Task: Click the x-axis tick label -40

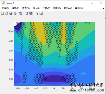Action: tap(36, 89)
